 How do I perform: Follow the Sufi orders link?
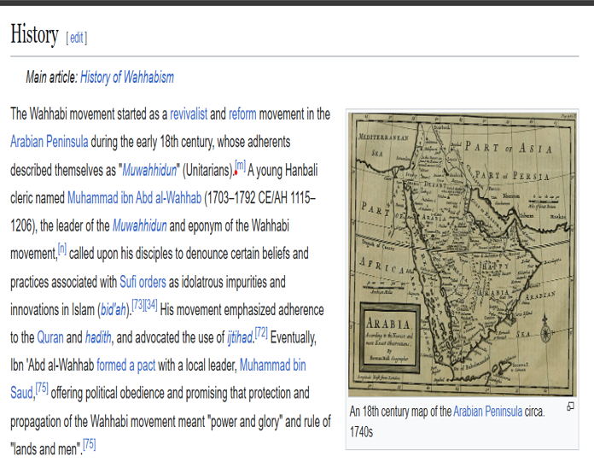click(143, 283)
